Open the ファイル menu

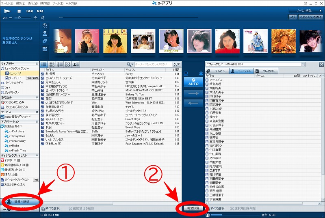(7, 3)
